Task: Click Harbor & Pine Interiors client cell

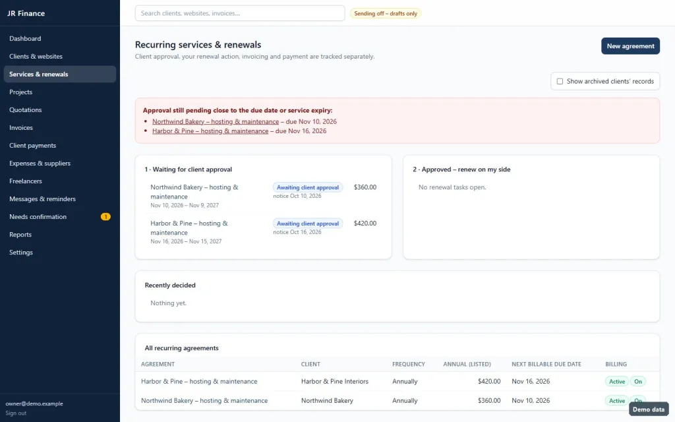Action: coord(335,382)
